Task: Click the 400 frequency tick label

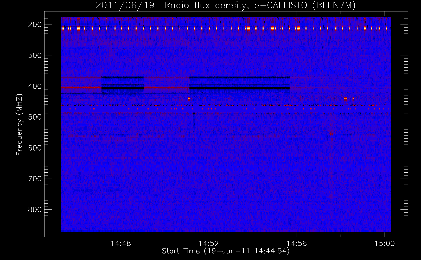Action: [x=35, y=86]
